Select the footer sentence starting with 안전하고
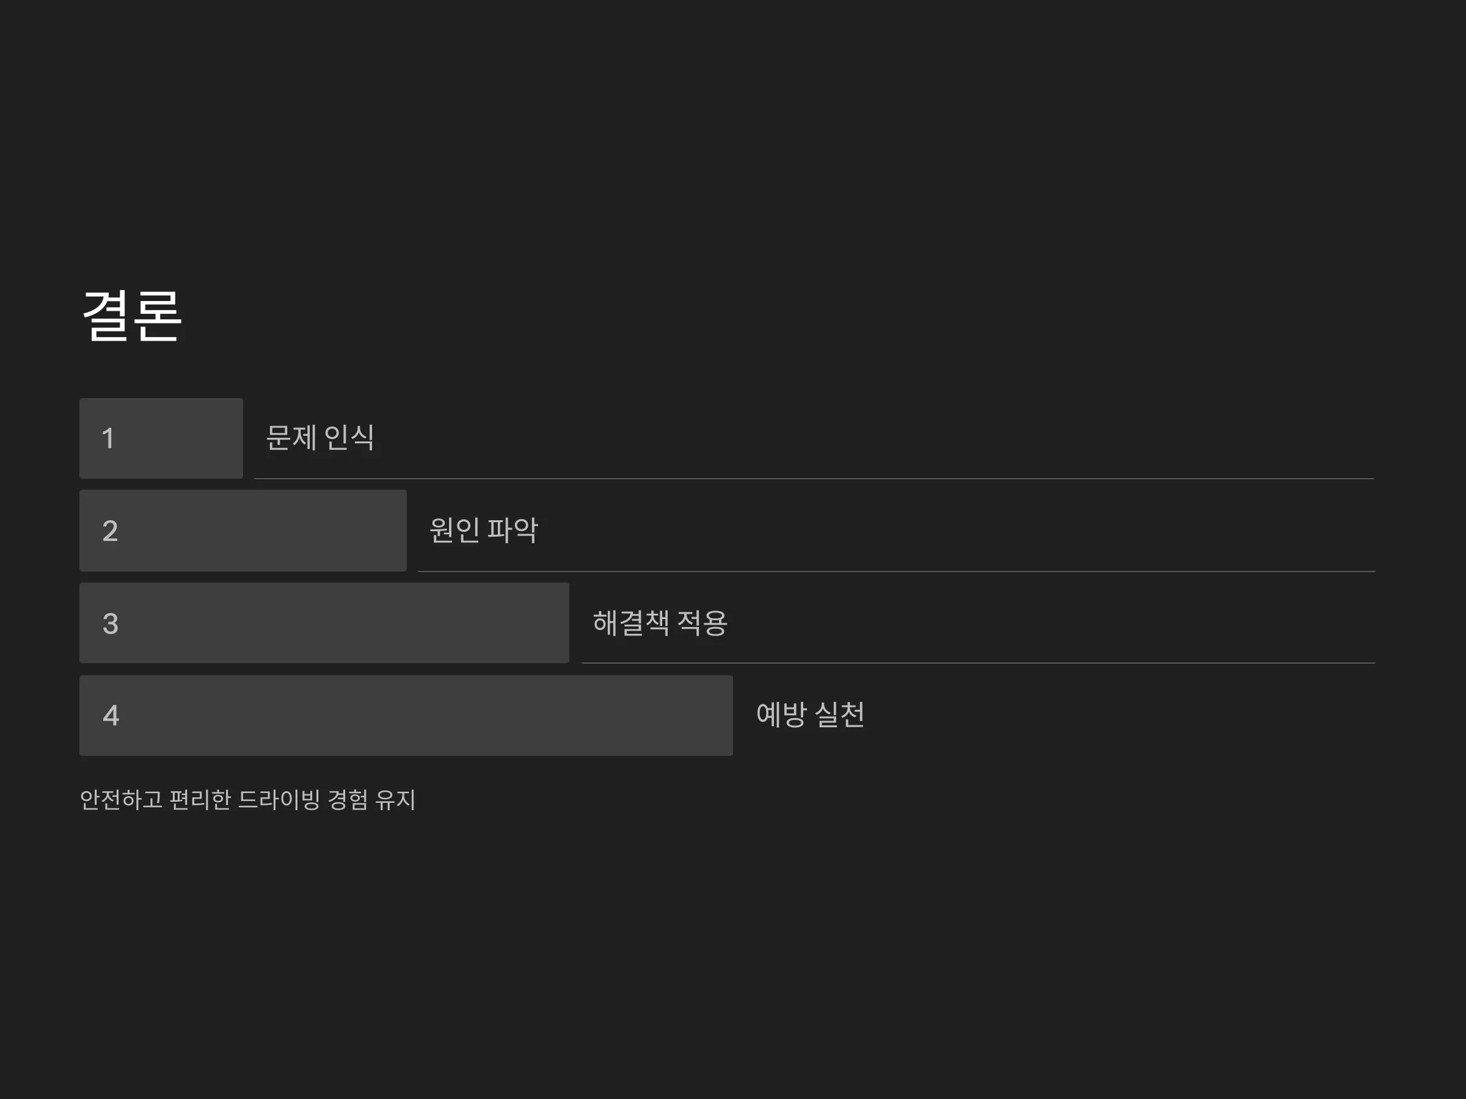Viewport: 1466px width, 1099px height. click(248, 800)
